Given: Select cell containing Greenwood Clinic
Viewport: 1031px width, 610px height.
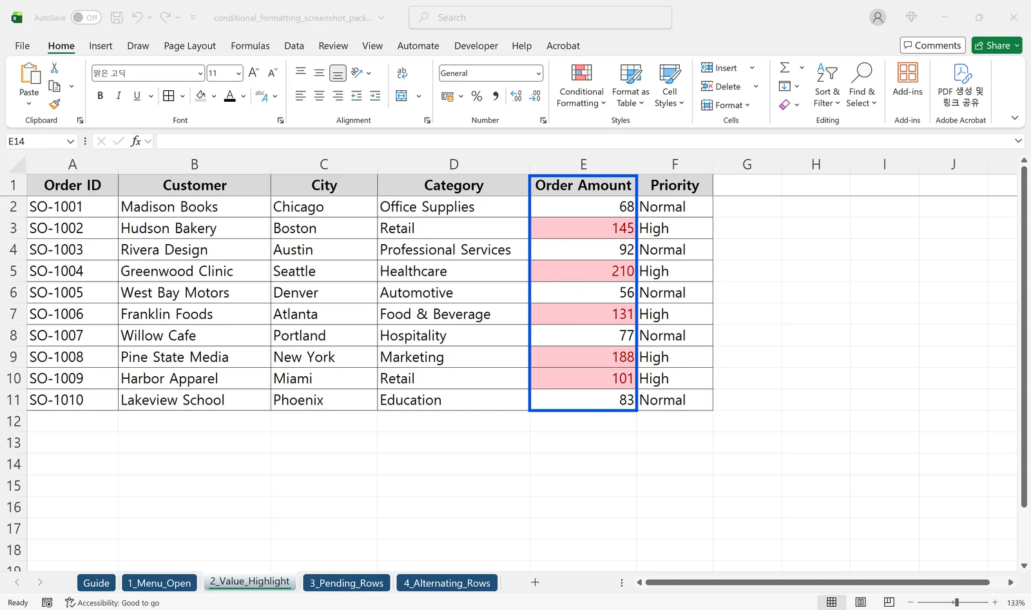Looking at the screenshot, I should (195, 271).
